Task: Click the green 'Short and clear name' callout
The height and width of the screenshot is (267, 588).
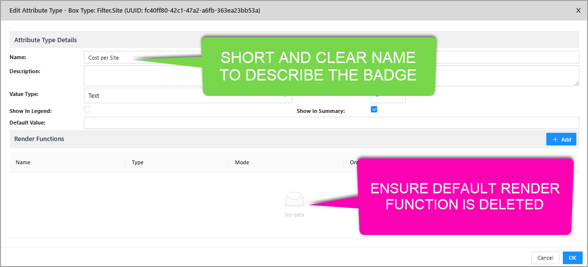Action: pyautogui.click(x=318, y=66)
